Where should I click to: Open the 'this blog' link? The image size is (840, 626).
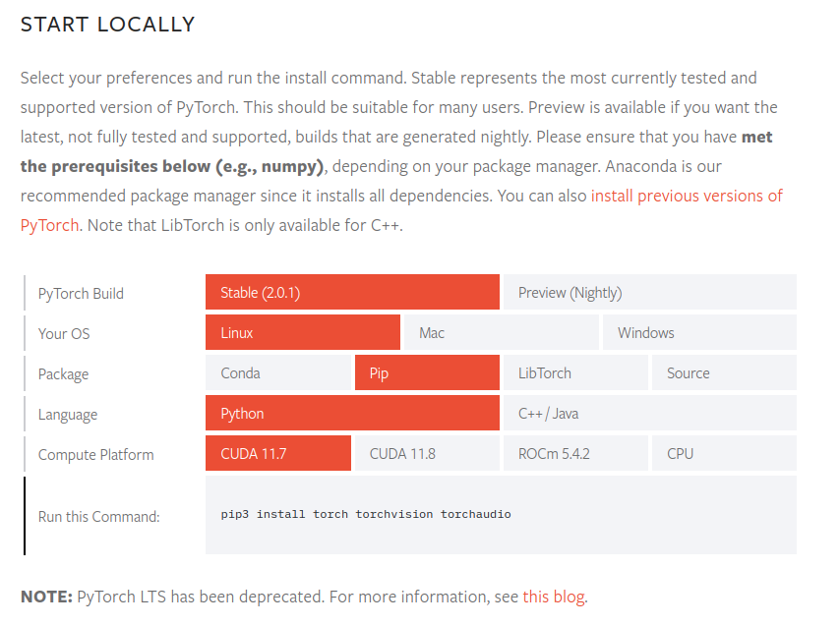click(x=554, y=597)
